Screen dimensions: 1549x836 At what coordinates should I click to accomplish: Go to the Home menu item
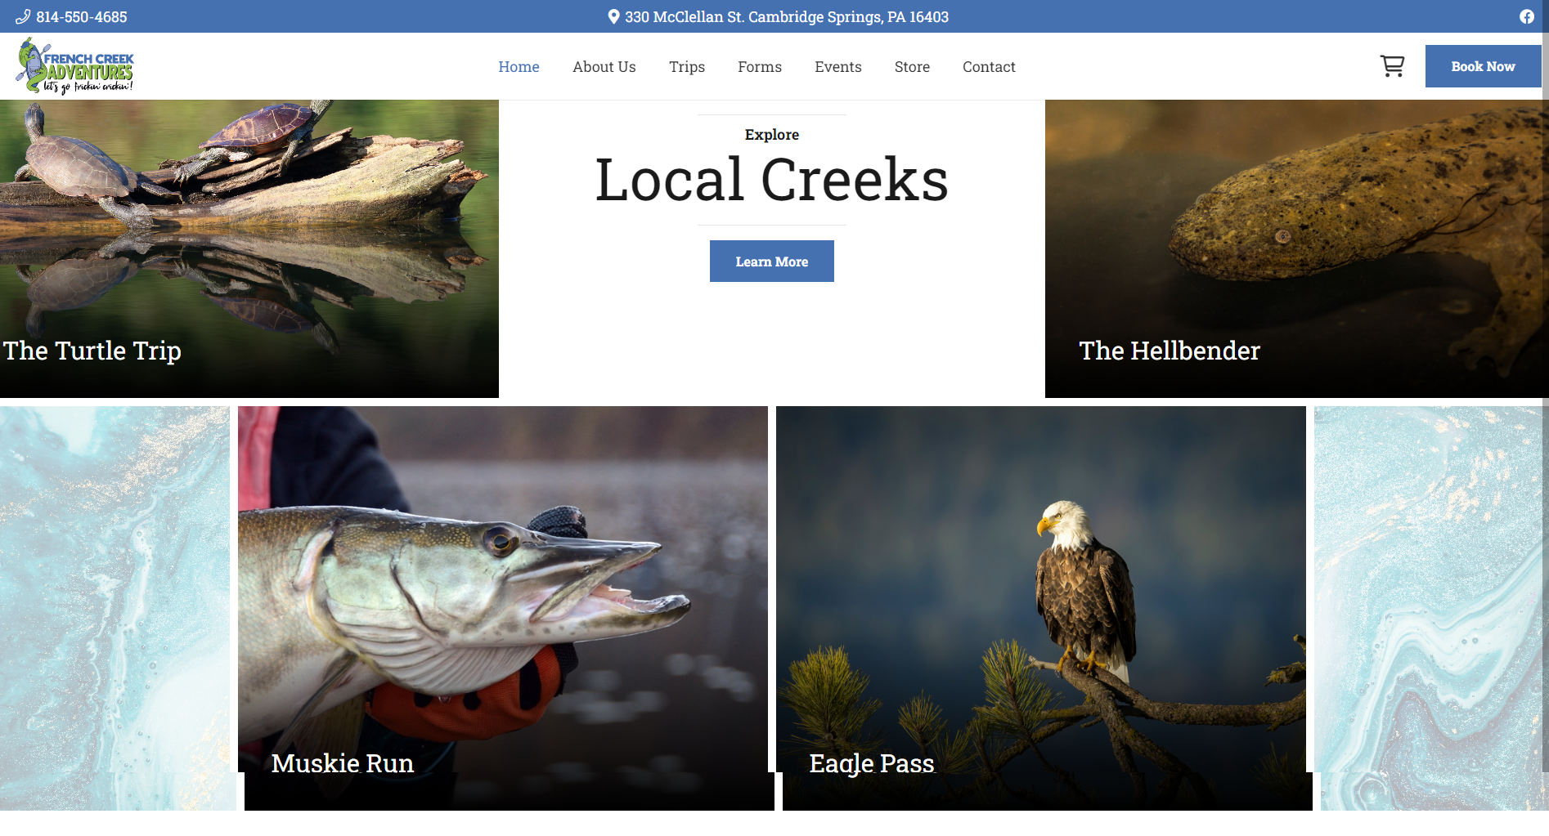click(519, 67)
